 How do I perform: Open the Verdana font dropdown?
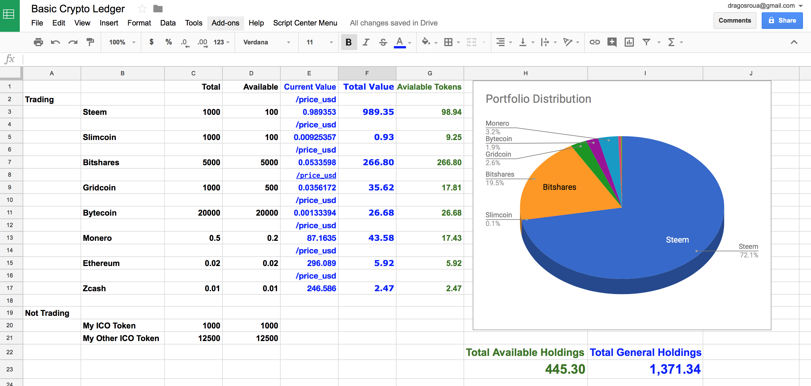266,42
